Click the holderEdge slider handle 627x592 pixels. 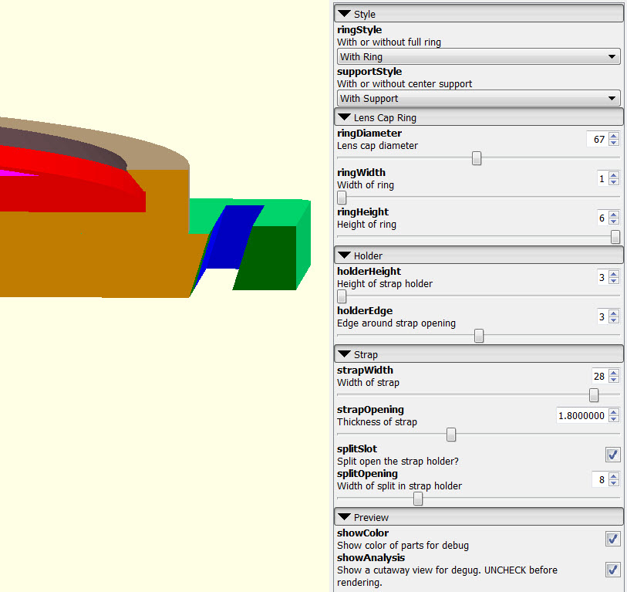coord(479,336)
